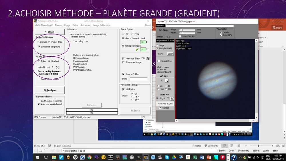The image size is (286, 161).
Task: Adjust the Min Bright spinner
Action: click(x=172, y=98)
